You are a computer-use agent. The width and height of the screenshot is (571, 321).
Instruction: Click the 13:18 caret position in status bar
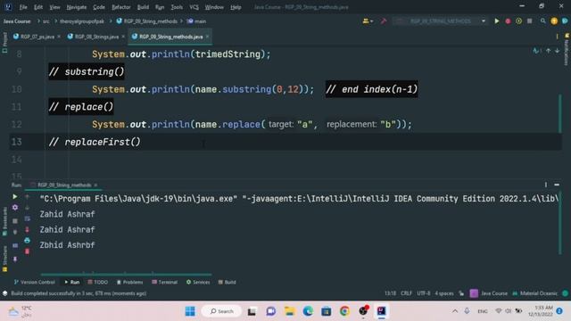(391, 293)
